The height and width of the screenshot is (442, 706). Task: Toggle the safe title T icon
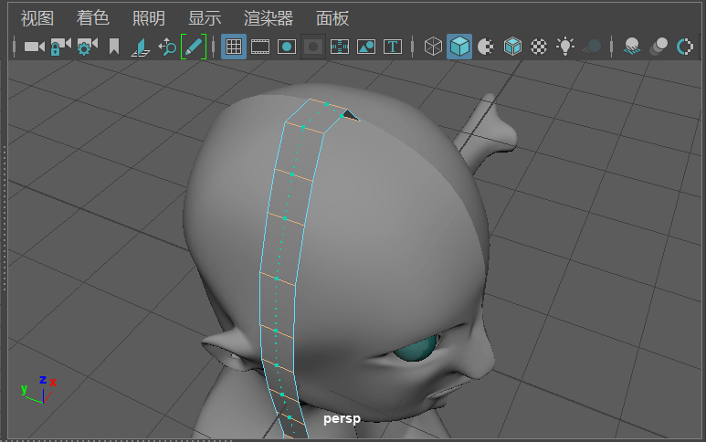pos(393,47)
